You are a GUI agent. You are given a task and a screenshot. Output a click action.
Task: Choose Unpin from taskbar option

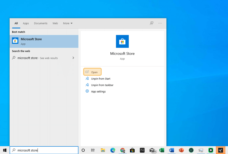(x=102, y=85)
